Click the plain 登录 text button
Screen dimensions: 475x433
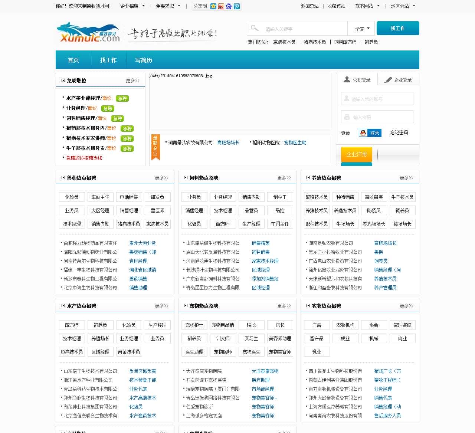coord(345,133)
